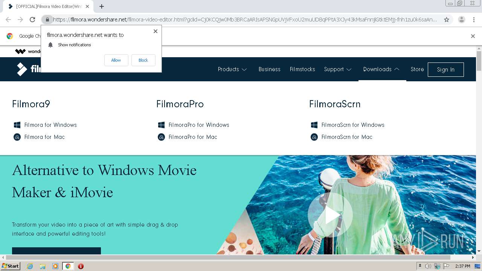Allow notifications from filmora.wondershare.net

(116, 60)
